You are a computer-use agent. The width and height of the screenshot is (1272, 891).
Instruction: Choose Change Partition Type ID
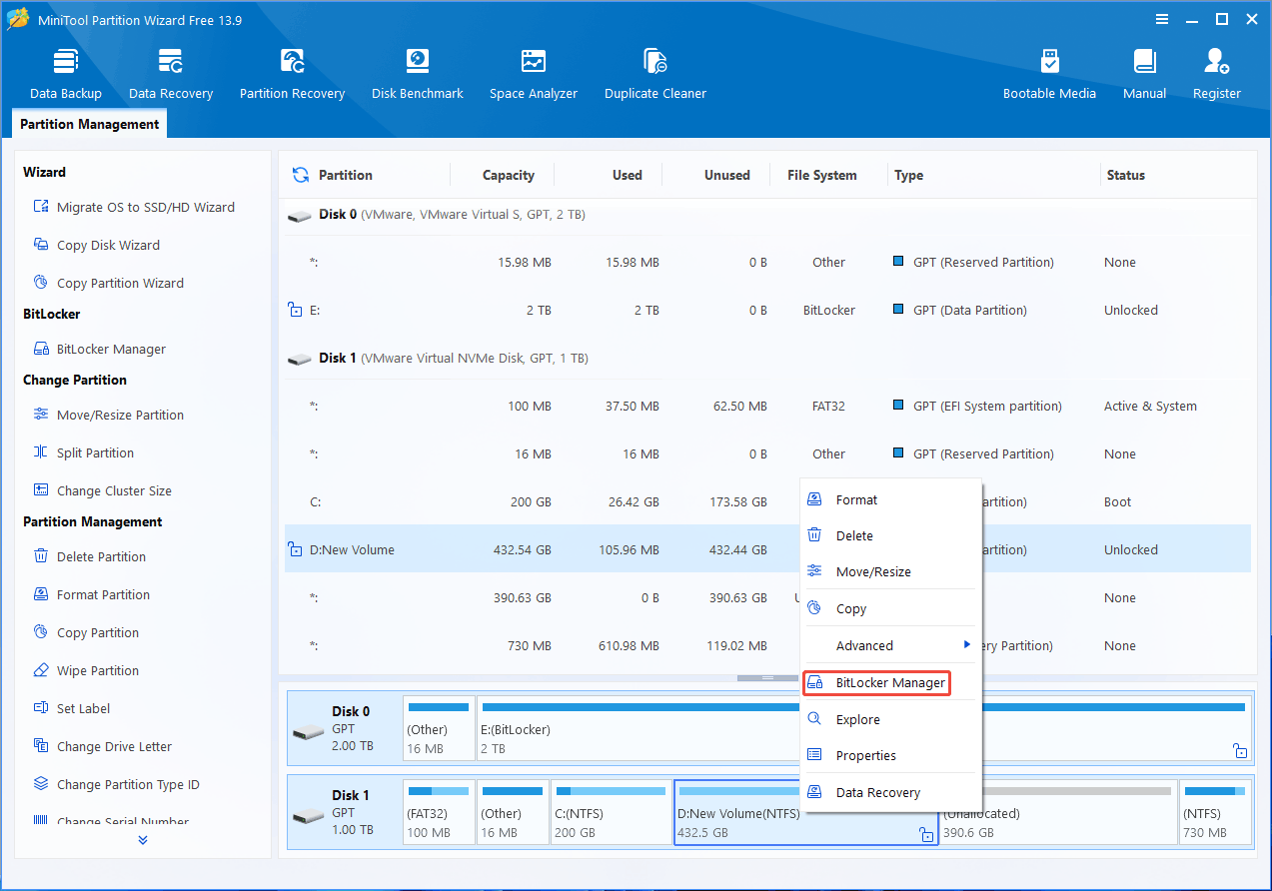coord(117,784)
